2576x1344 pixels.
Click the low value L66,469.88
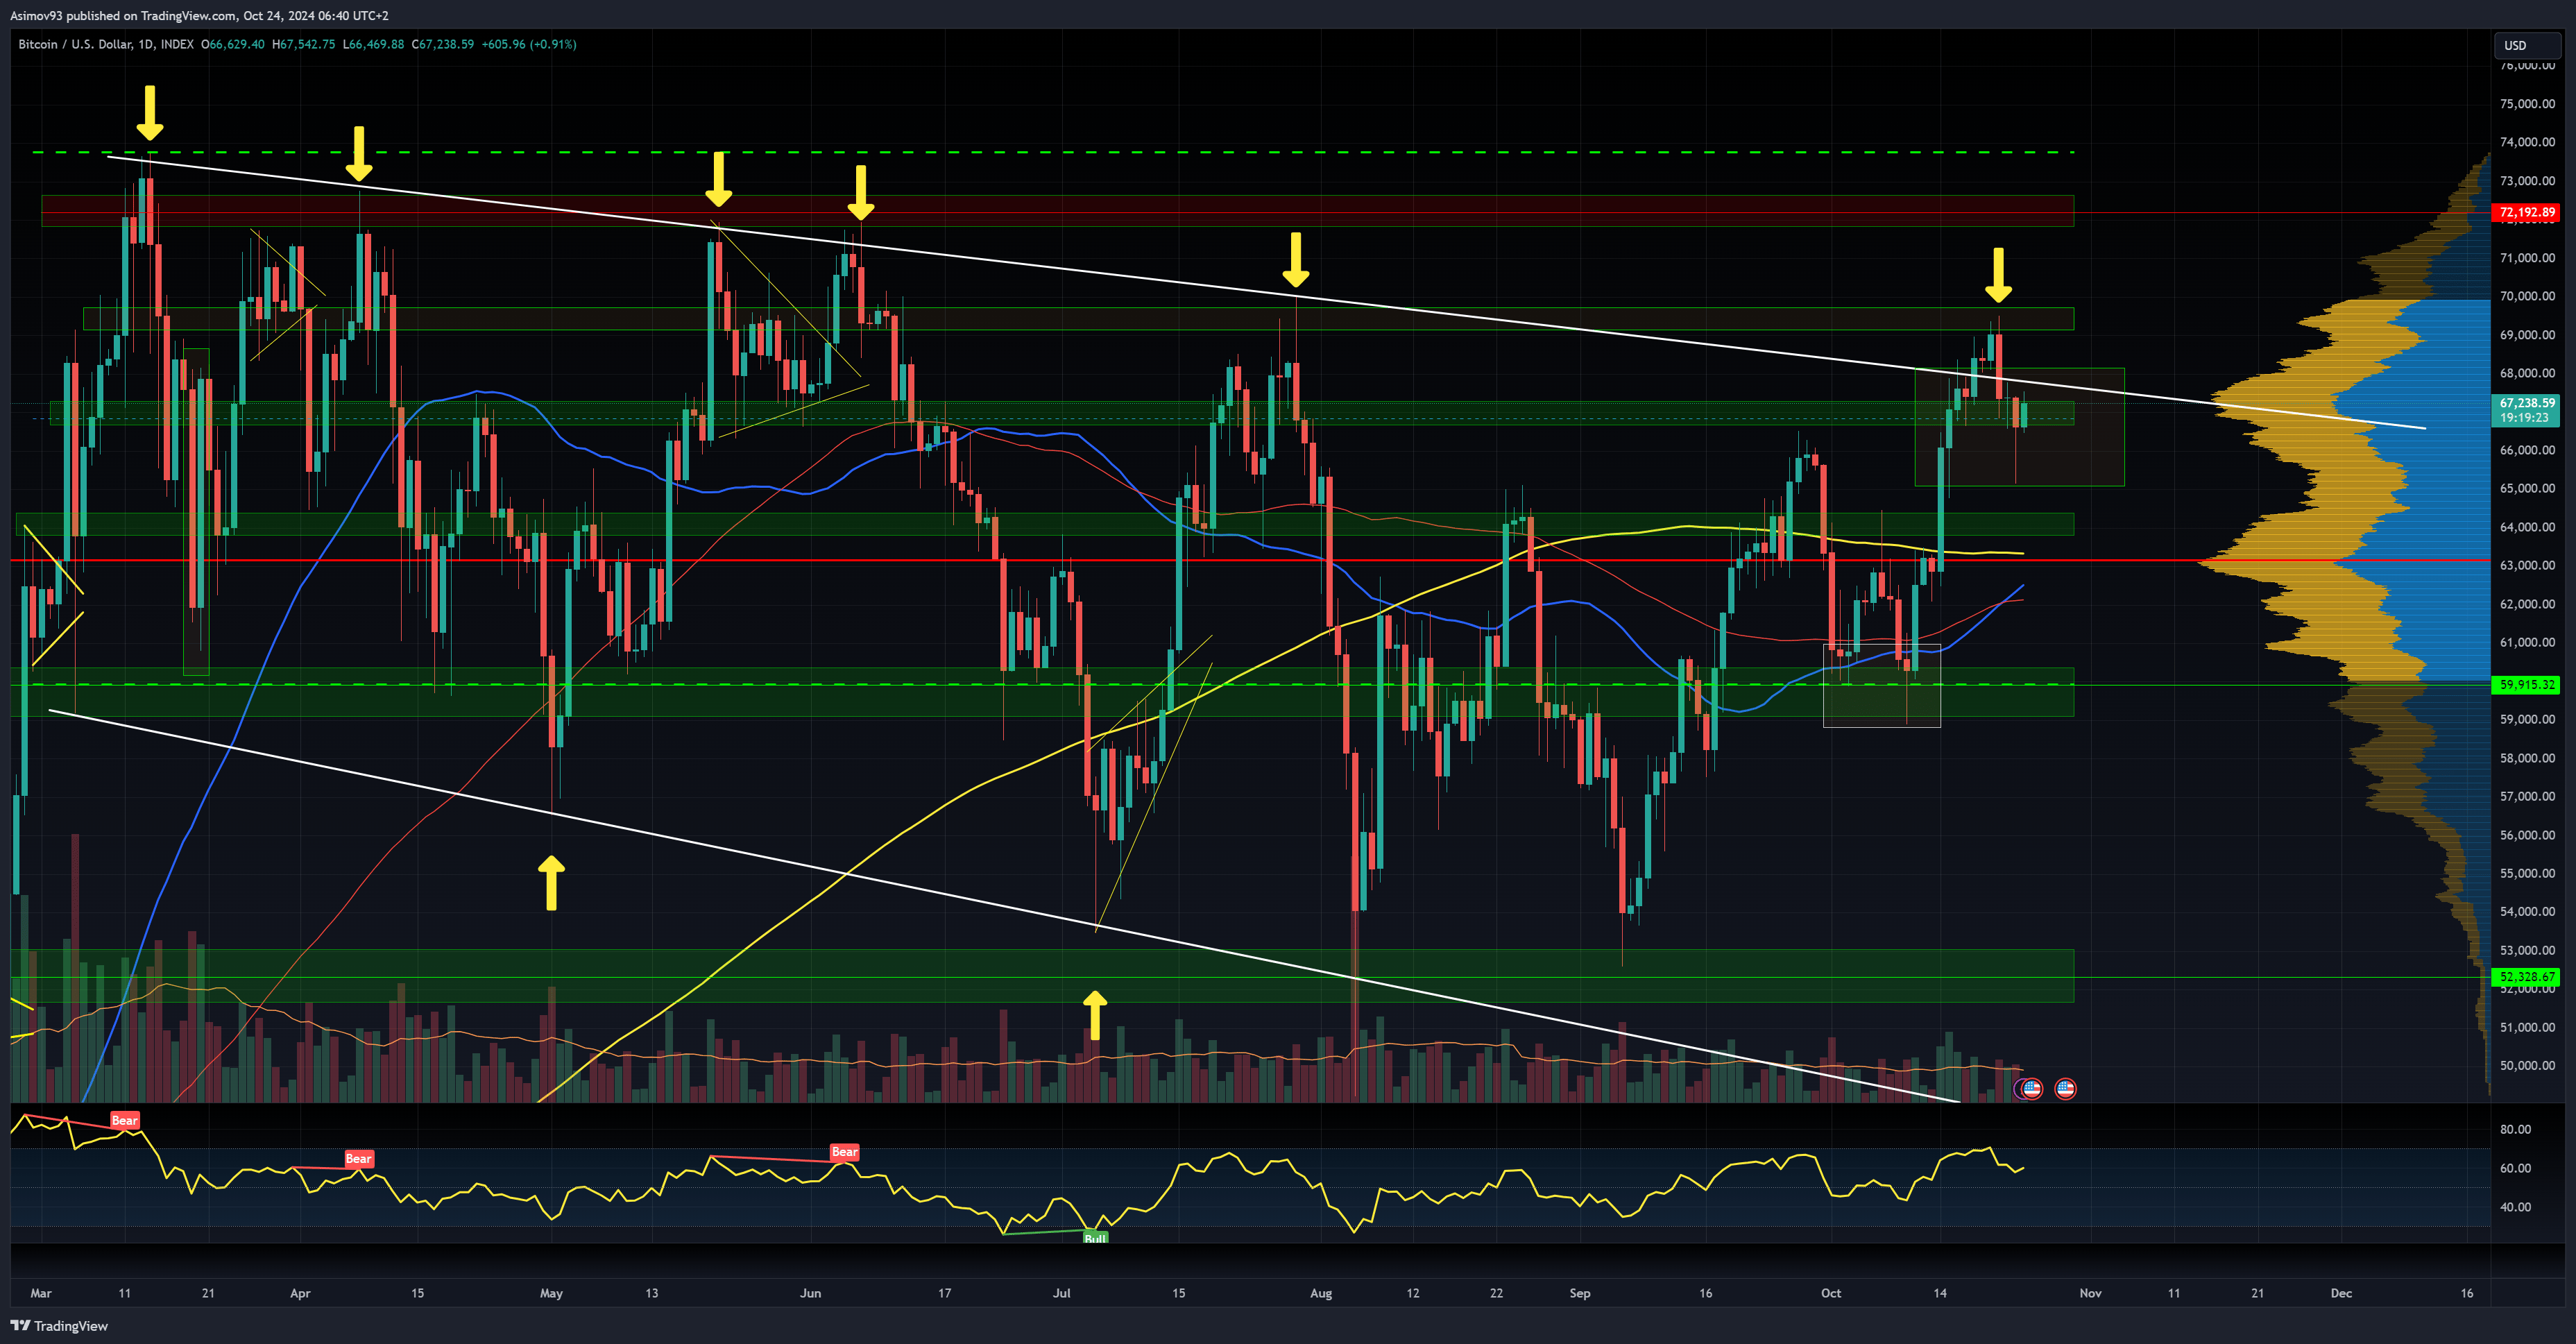point(373,44)
